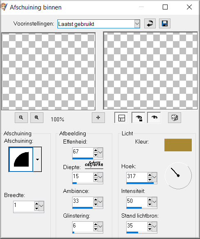
Task: Open the Voorinstellingen presets dropdown
Action: tap(137, 24)
